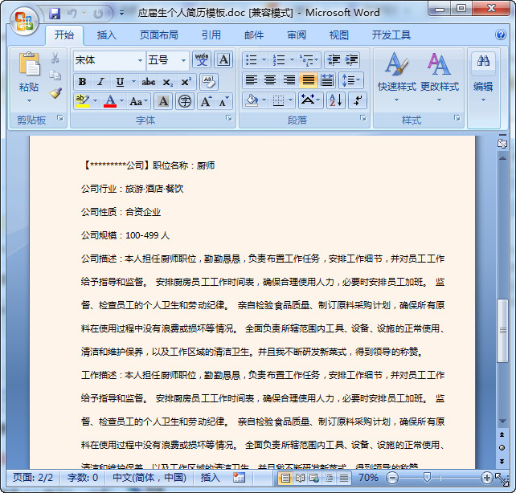This screenshot has width=516, height=493.
Task: Shrink the font size
Action: [223, 101]
